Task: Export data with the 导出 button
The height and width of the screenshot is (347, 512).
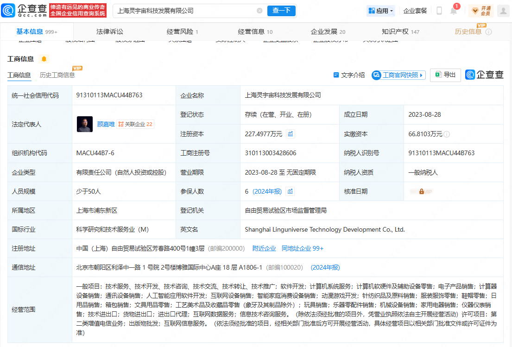Action: point(445,75)
